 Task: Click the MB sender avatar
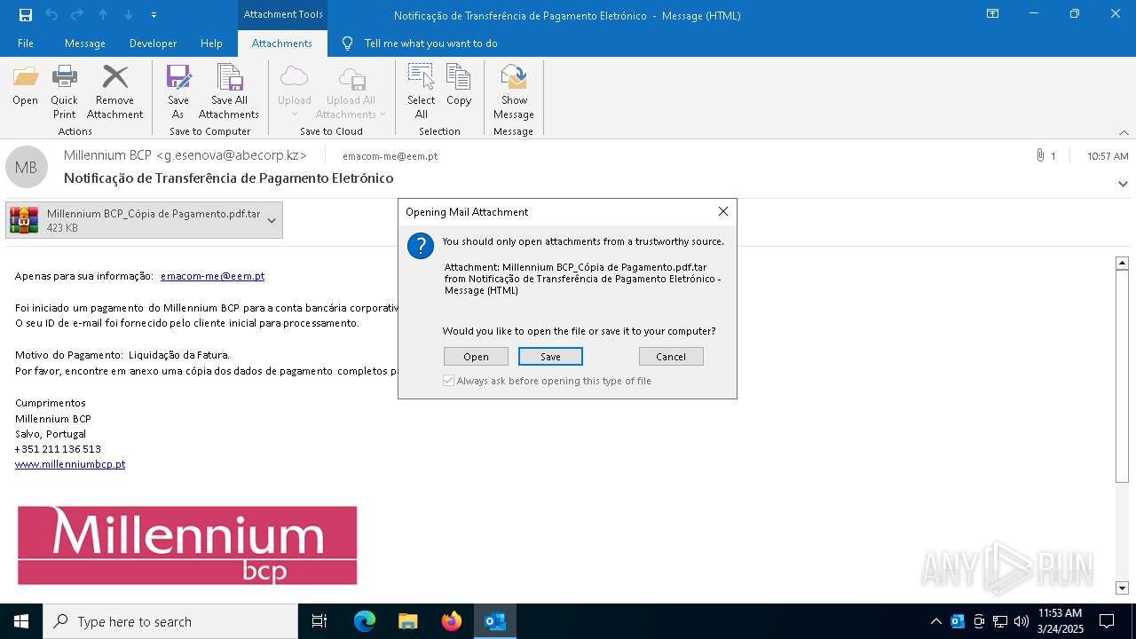[27, 167]
